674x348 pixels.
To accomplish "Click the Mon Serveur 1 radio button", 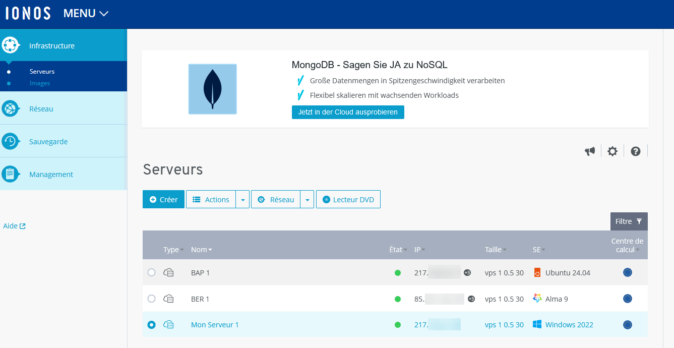I will click(x=152, y=325).
